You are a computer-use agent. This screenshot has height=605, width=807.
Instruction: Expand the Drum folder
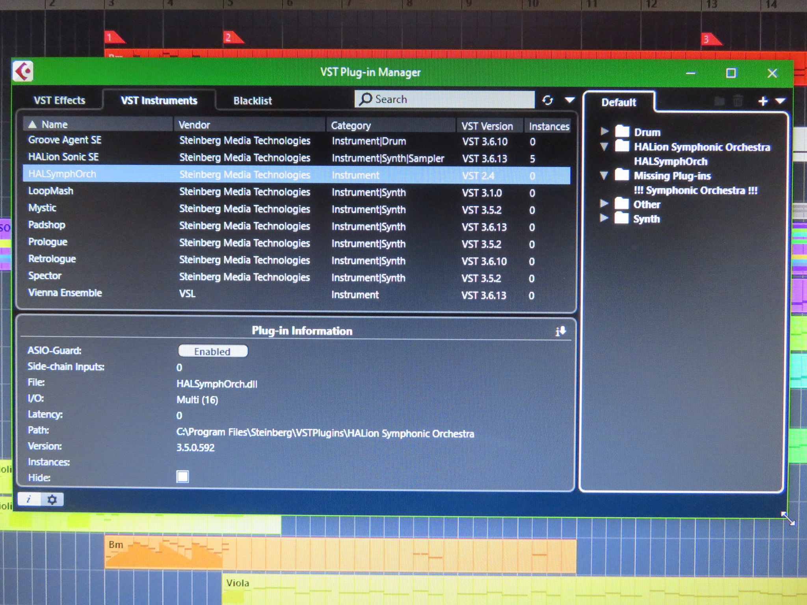604,131
